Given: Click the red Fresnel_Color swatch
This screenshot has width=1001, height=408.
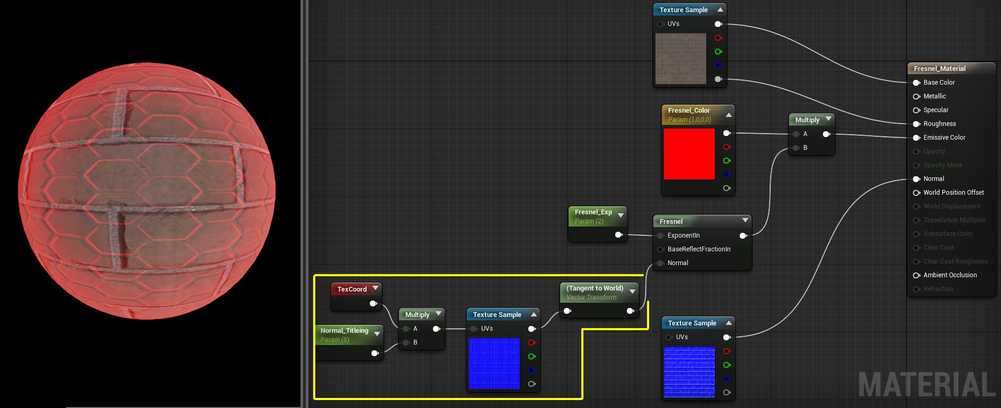Looking at the screenshot, I should (689, 154).
